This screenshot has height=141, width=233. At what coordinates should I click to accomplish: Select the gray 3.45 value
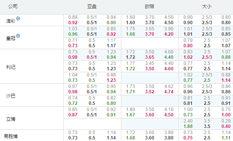pos(150,63)
